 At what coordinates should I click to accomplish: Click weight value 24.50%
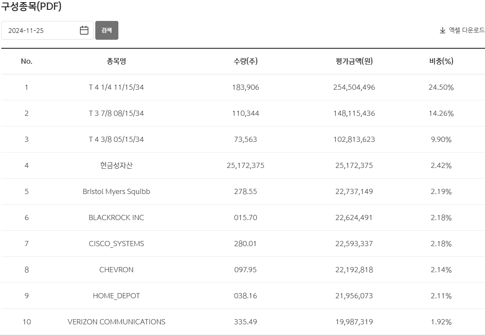pyautogui.click(x=441, y=87)
